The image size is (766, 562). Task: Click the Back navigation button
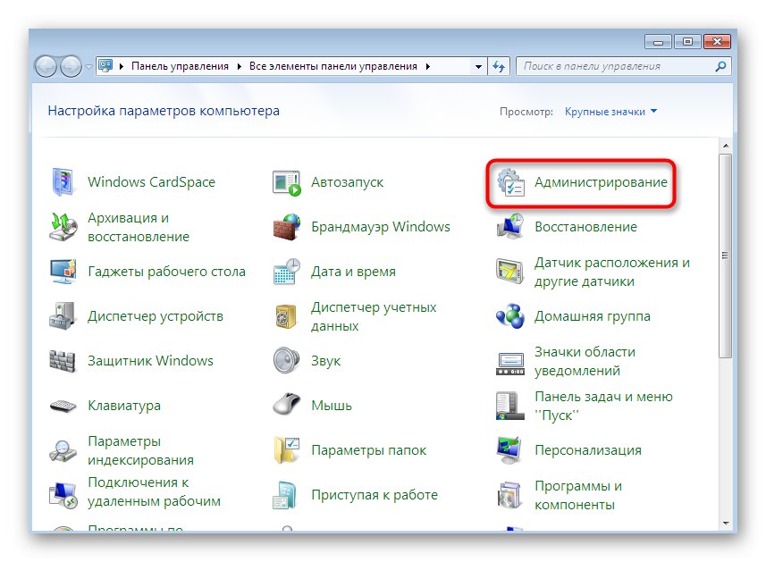[x=46, y=66]
